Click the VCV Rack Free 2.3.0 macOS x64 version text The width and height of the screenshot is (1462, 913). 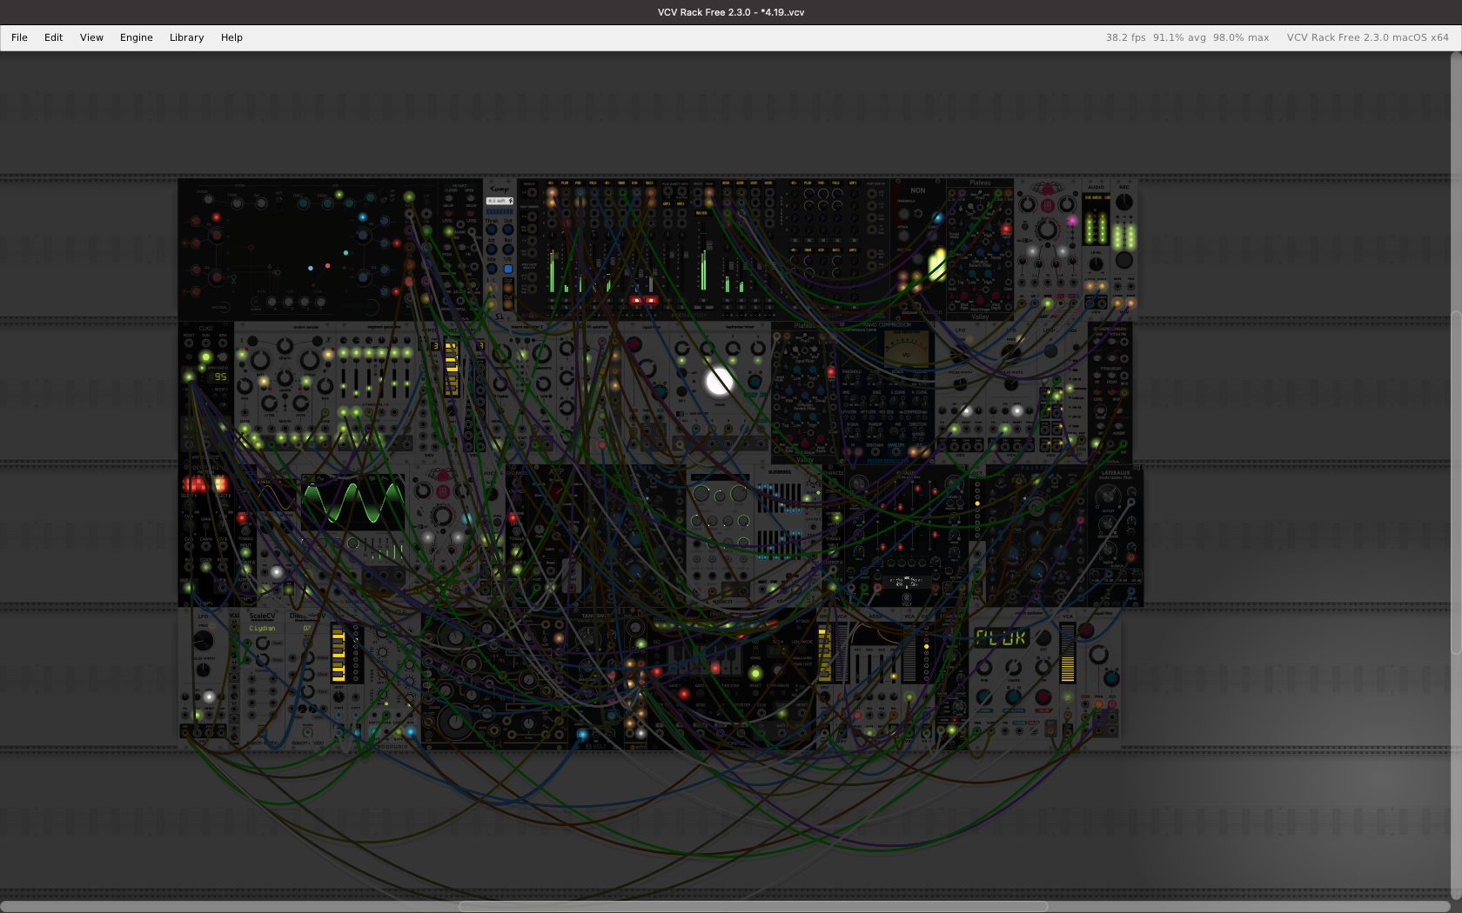tap(1367, 37)
